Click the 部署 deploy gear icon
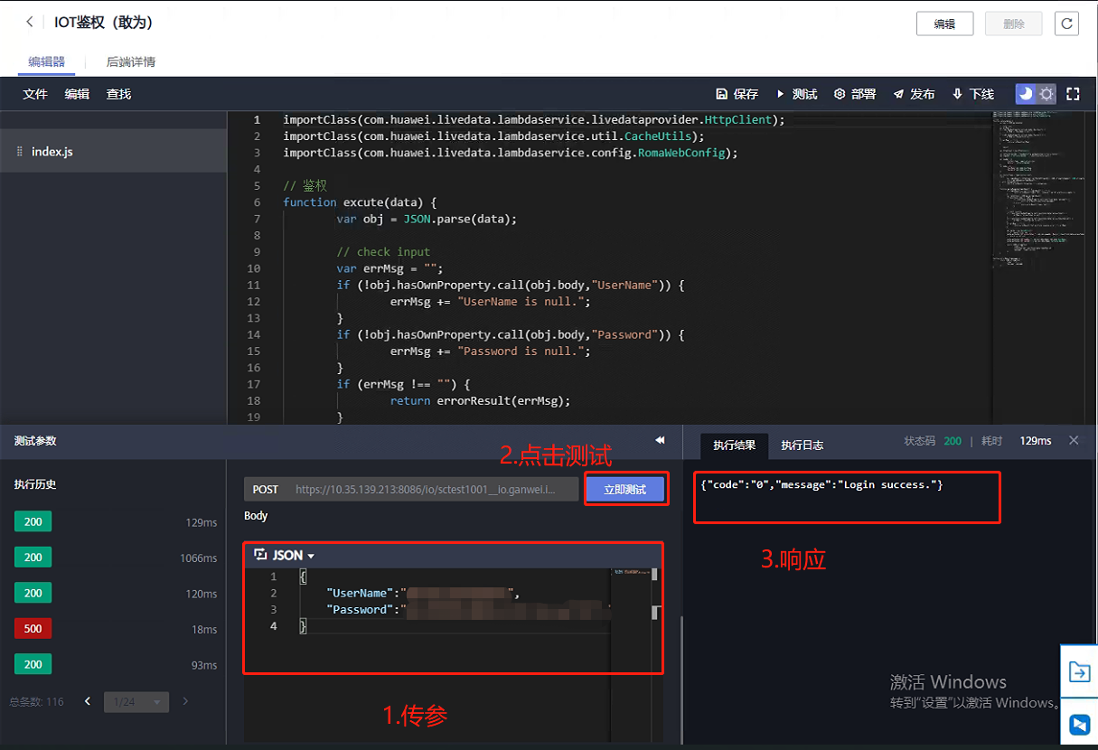Screen dimensions: 1098x750 (x=840, y=94)
